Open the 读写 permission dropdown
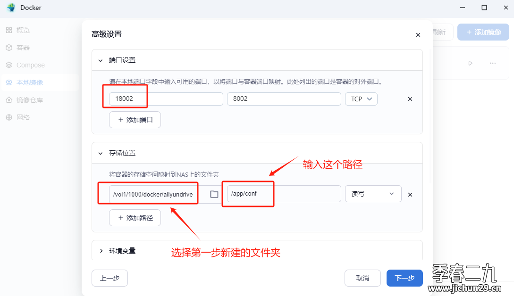The image size is (514, 296). tap(373, 194)
